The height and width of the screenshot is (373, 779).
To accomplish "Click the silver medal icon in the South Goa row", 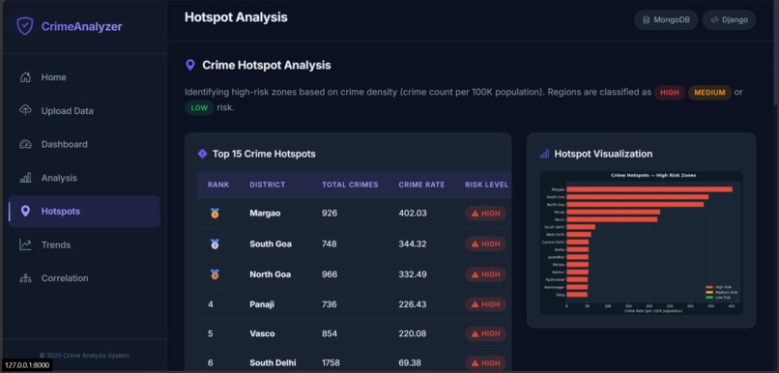I will [215, 244].
